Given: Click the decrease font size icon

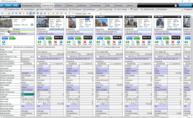Looking at the screenshot, I should point(49,13).
